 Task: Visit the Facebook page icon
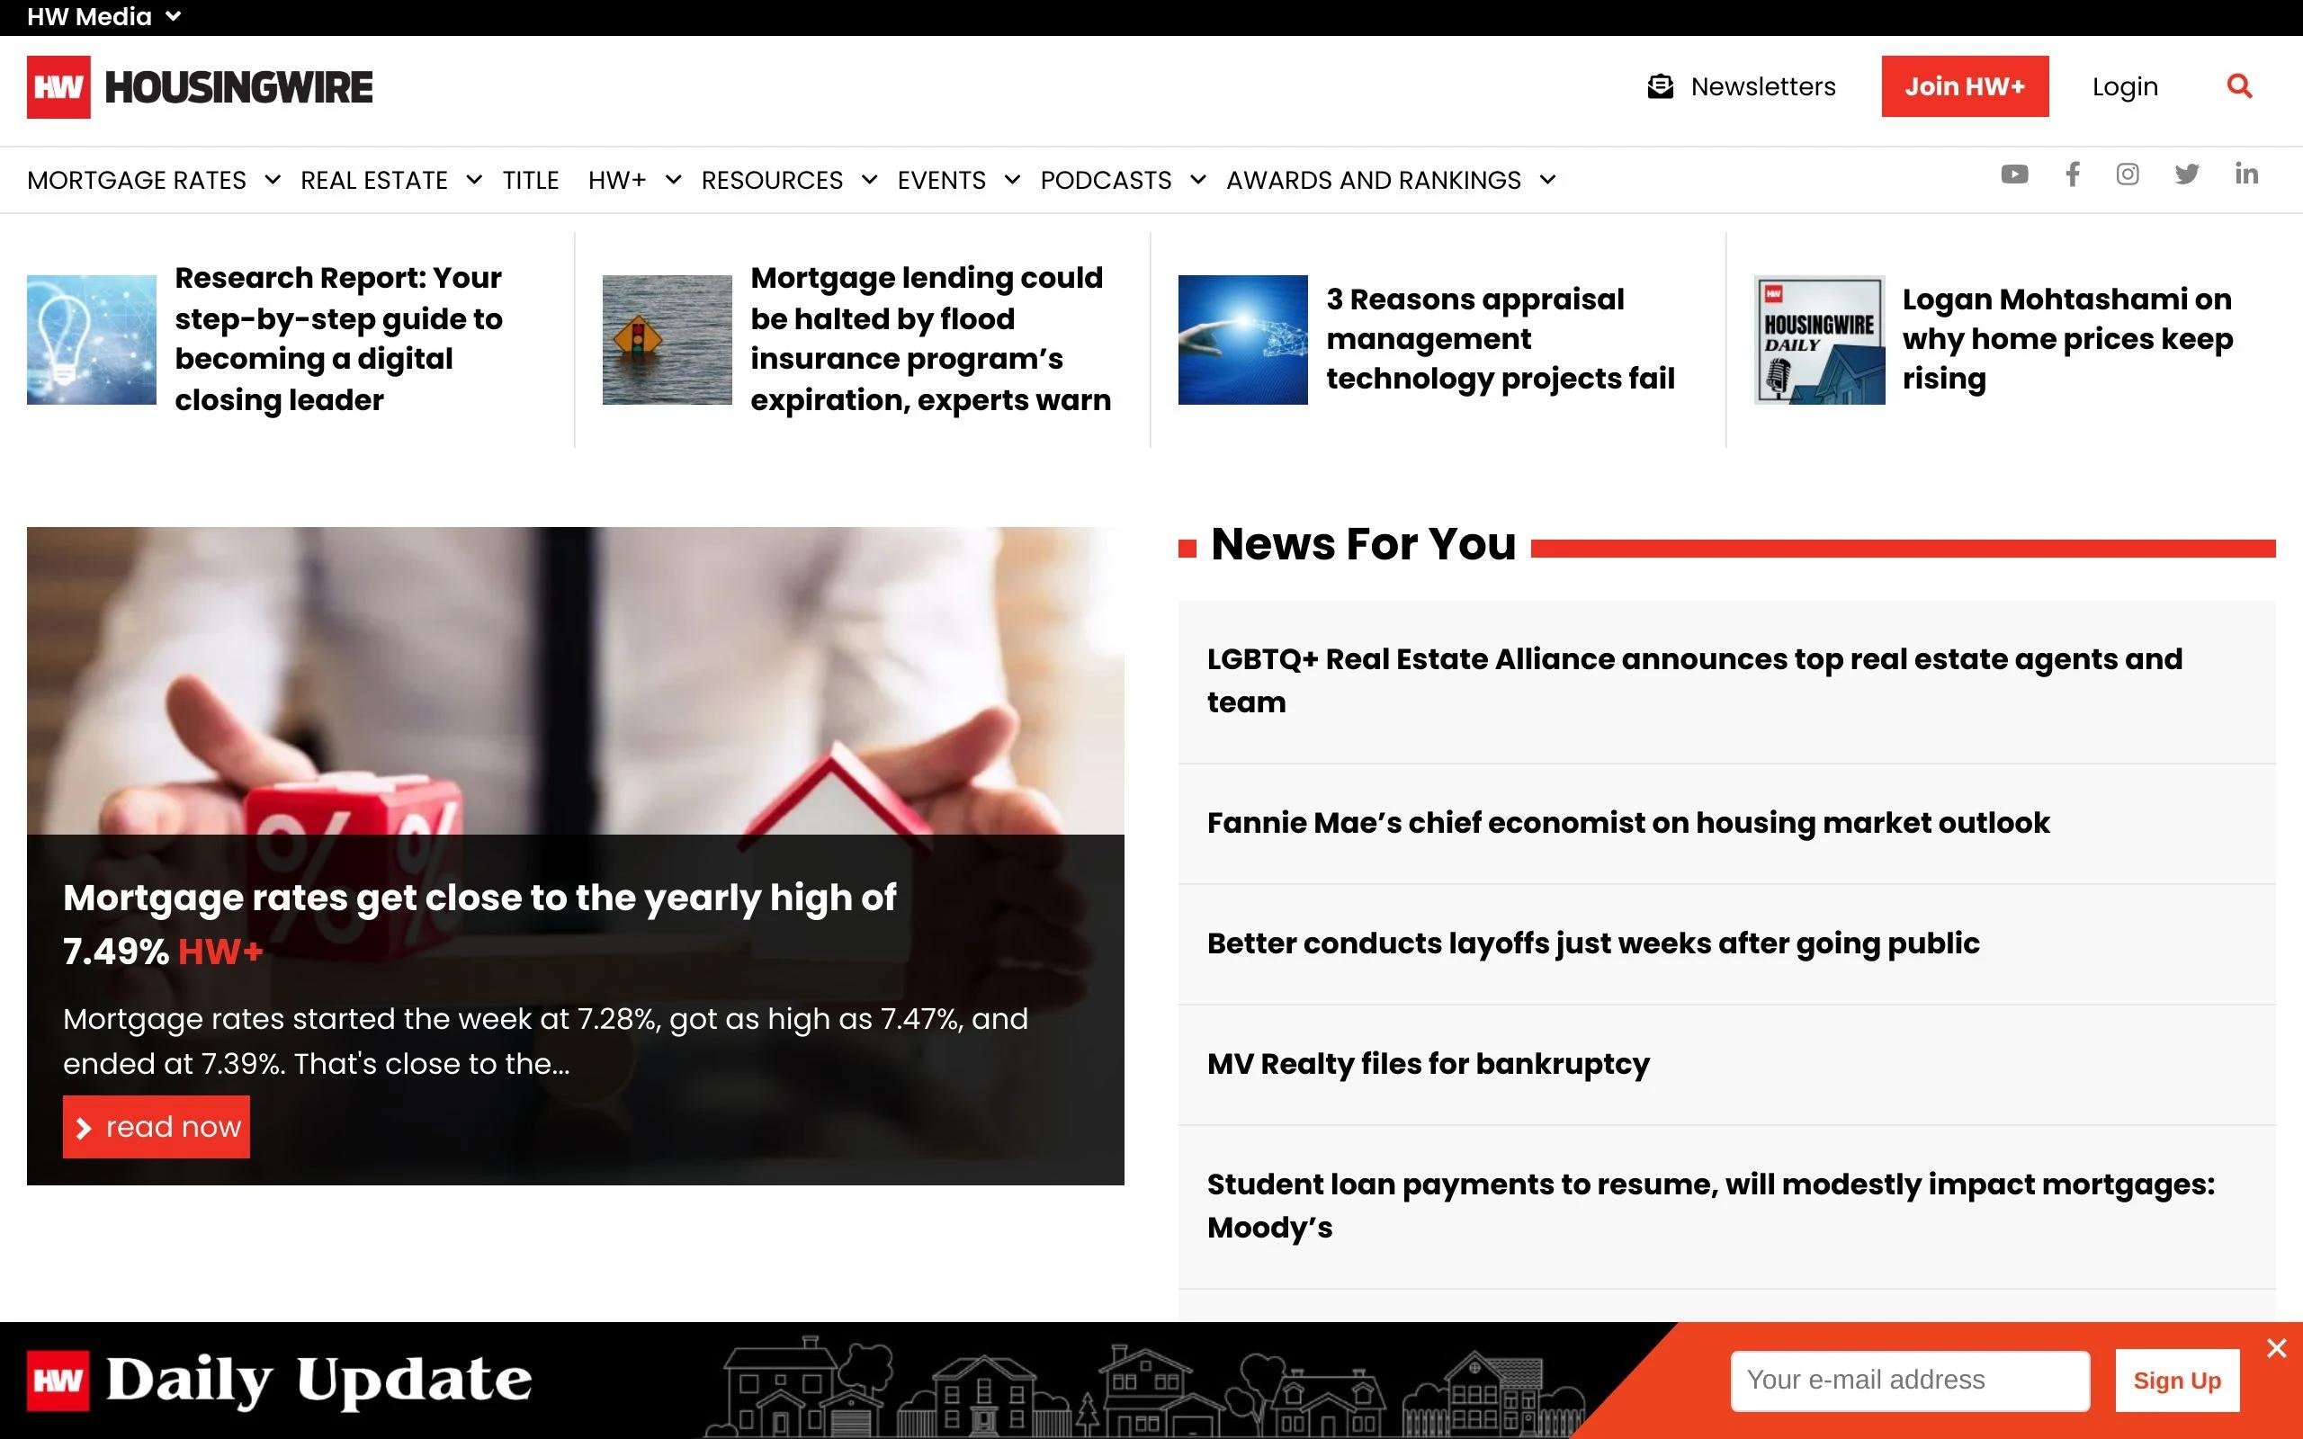2072,174
